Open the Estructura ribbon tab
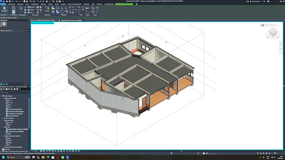The height and width of the screenshot is (160, 285). pyautogui.click(x=20, y=4)
